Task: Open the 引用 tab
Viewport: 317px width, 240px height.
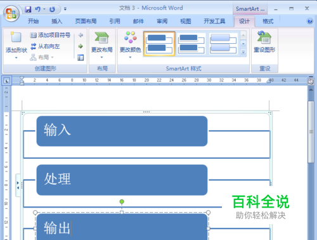Action: click(x=115, y=21)
